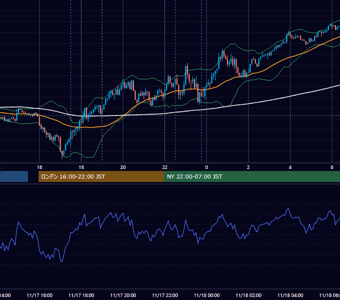340x300 pixels.
Task: Click the 11/17 22:00 date label
Action: click(x=165, y=295)
